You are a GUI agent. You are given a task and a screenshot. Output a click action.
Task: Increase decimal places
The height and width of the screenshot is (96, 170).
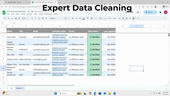(x=42, y=18)
